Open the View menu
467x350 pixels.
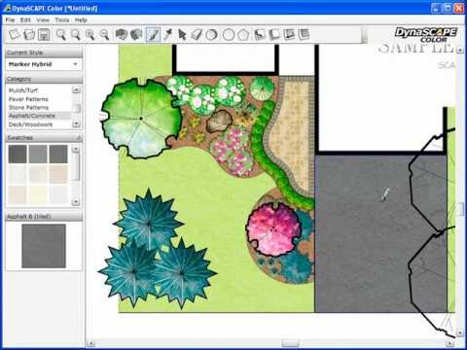(43, 20)
